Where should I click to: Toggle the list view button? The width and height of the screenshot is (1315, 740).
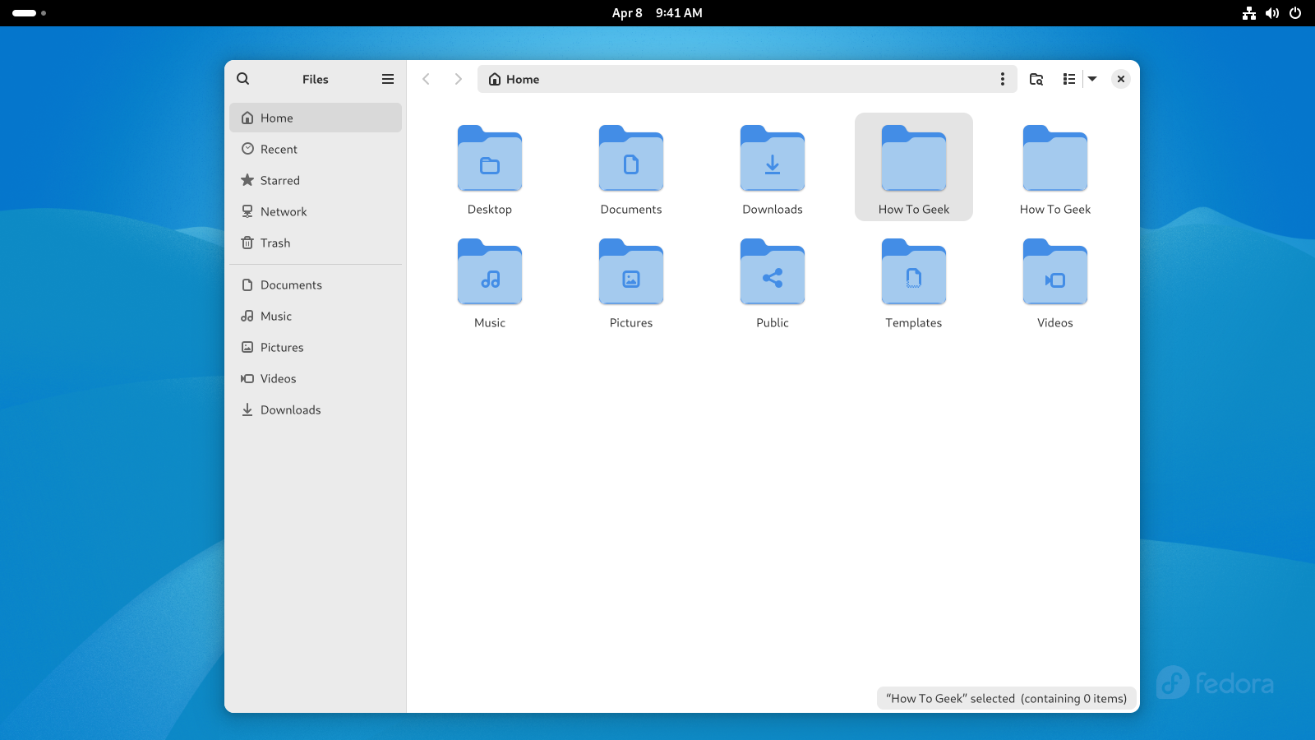1068,79
